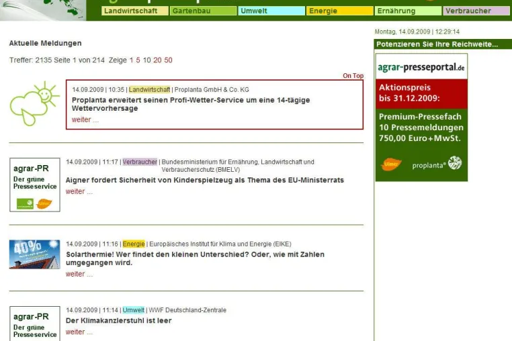
Task: Click the Treffer: 2135 Seite 1 von 214 text
Action: point(57,60)
